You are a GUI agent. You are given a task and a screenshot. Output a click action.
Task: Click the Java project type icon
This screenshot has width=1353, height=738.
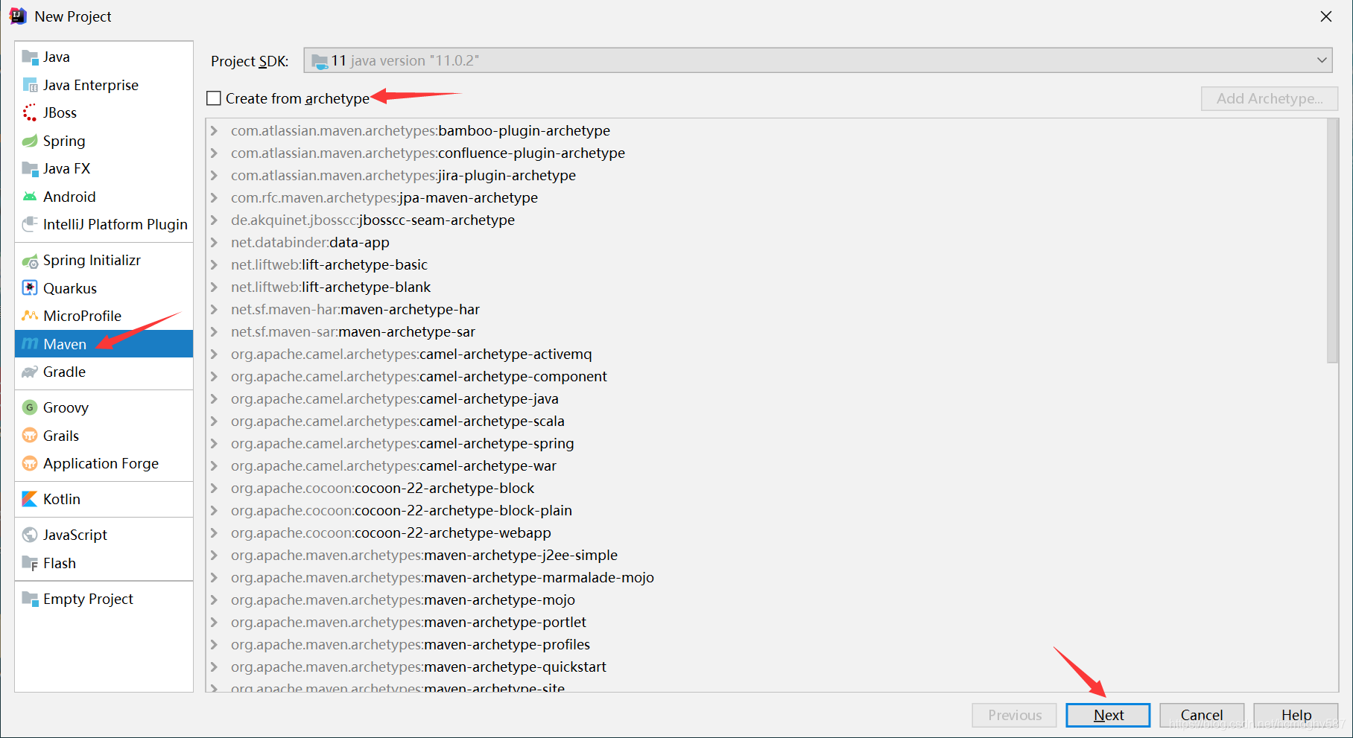[x=30, y=57]
